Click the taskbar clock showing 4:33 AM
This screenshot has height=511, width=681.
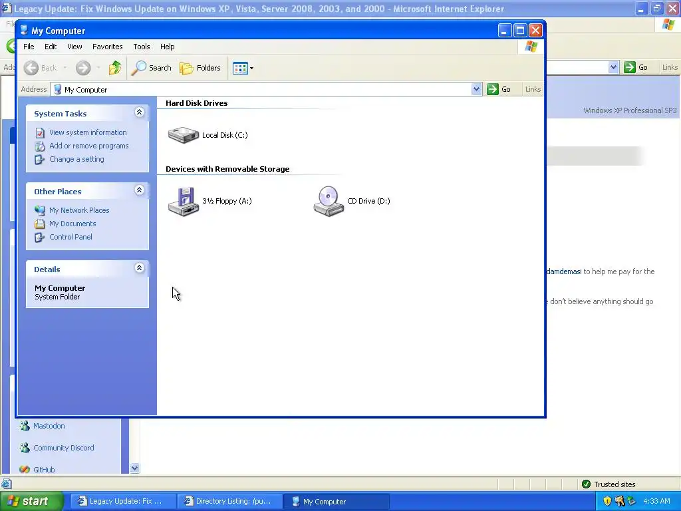click(656, 501)
